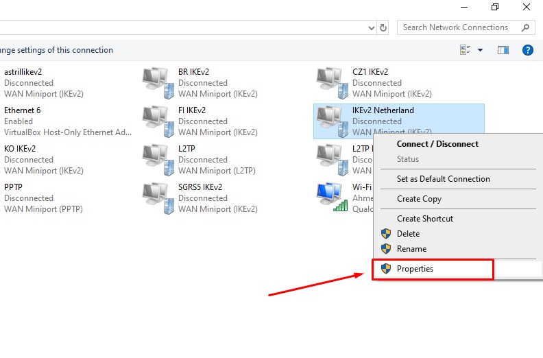Click Change settings of this connection
The image size is (543, 358).
(x=56, y=50)
